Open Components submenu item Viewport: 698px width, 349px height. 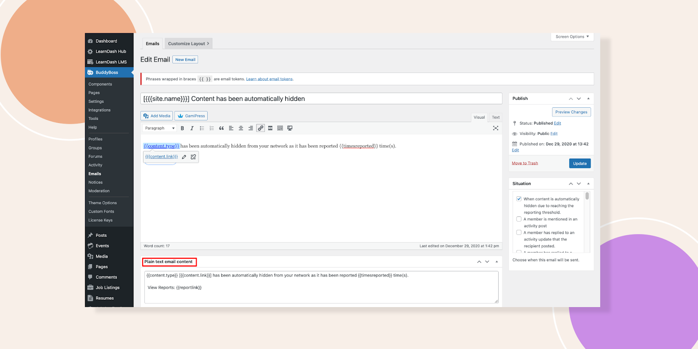pos(100,84)
